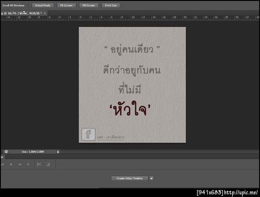
Task: Mute audio playback in timeline
Action: [28, 165]
